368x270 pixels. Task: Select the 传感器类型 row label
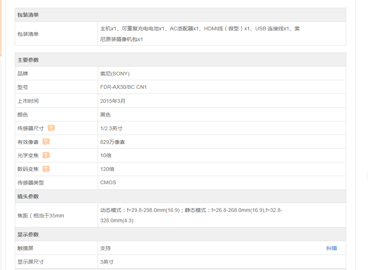(30, 183)
